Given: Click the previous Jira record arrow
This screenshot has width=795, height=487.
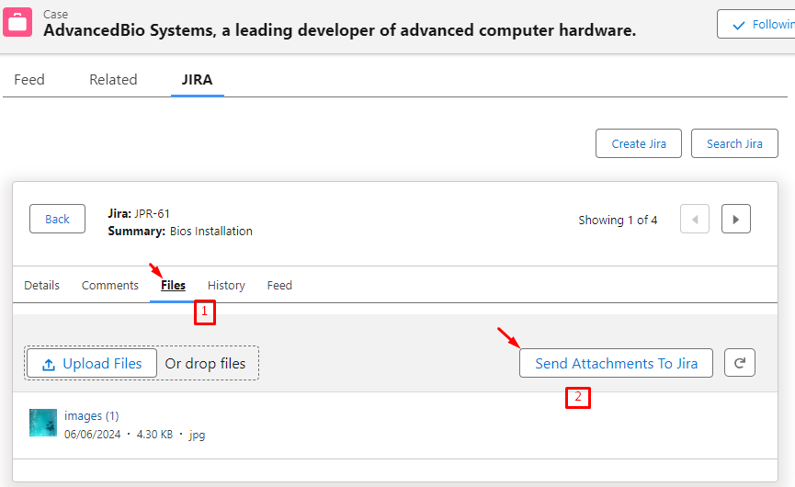Looking at the screenshot, I should coord(695,219).
